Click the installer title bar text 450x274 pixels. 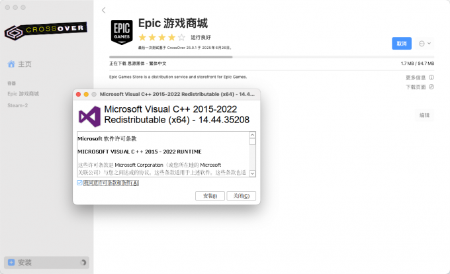pos(177,94)
